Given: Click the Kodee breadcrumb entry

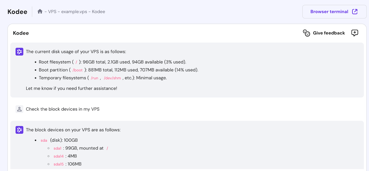Looking at the screenshot, I should pyautogui.click(x=99, y=11).
